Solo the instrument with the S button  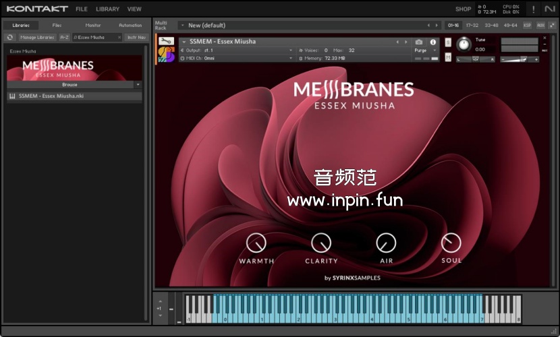448,42
